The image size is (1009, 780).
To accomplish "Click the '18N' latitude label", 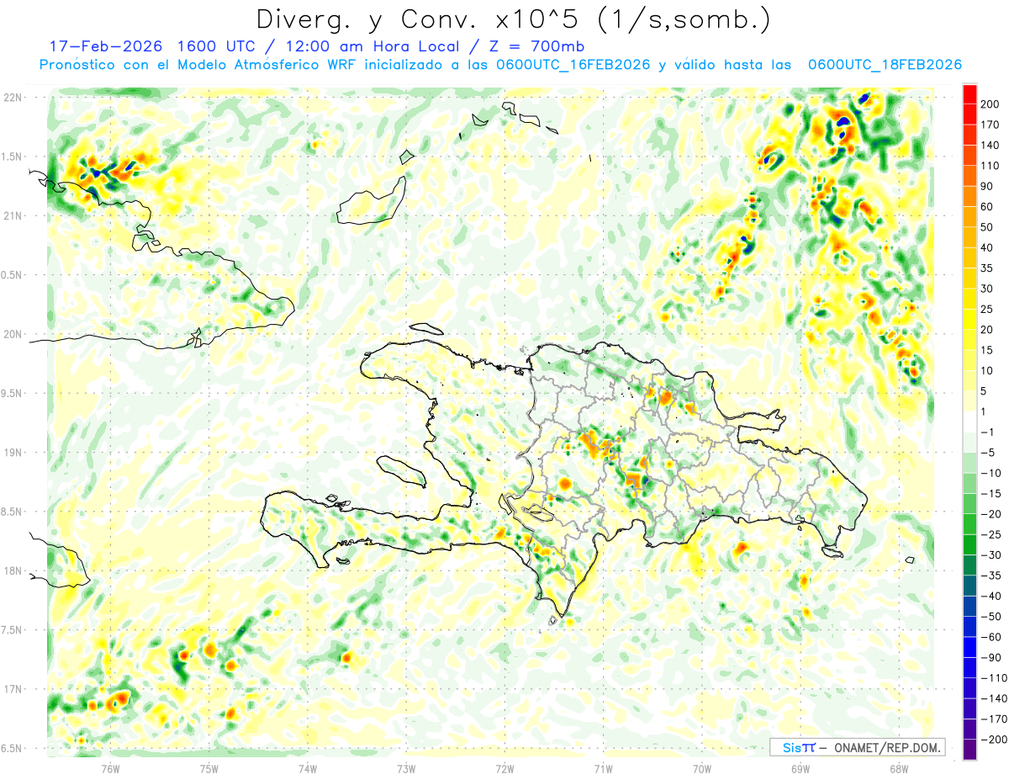I will pos(12,571).
